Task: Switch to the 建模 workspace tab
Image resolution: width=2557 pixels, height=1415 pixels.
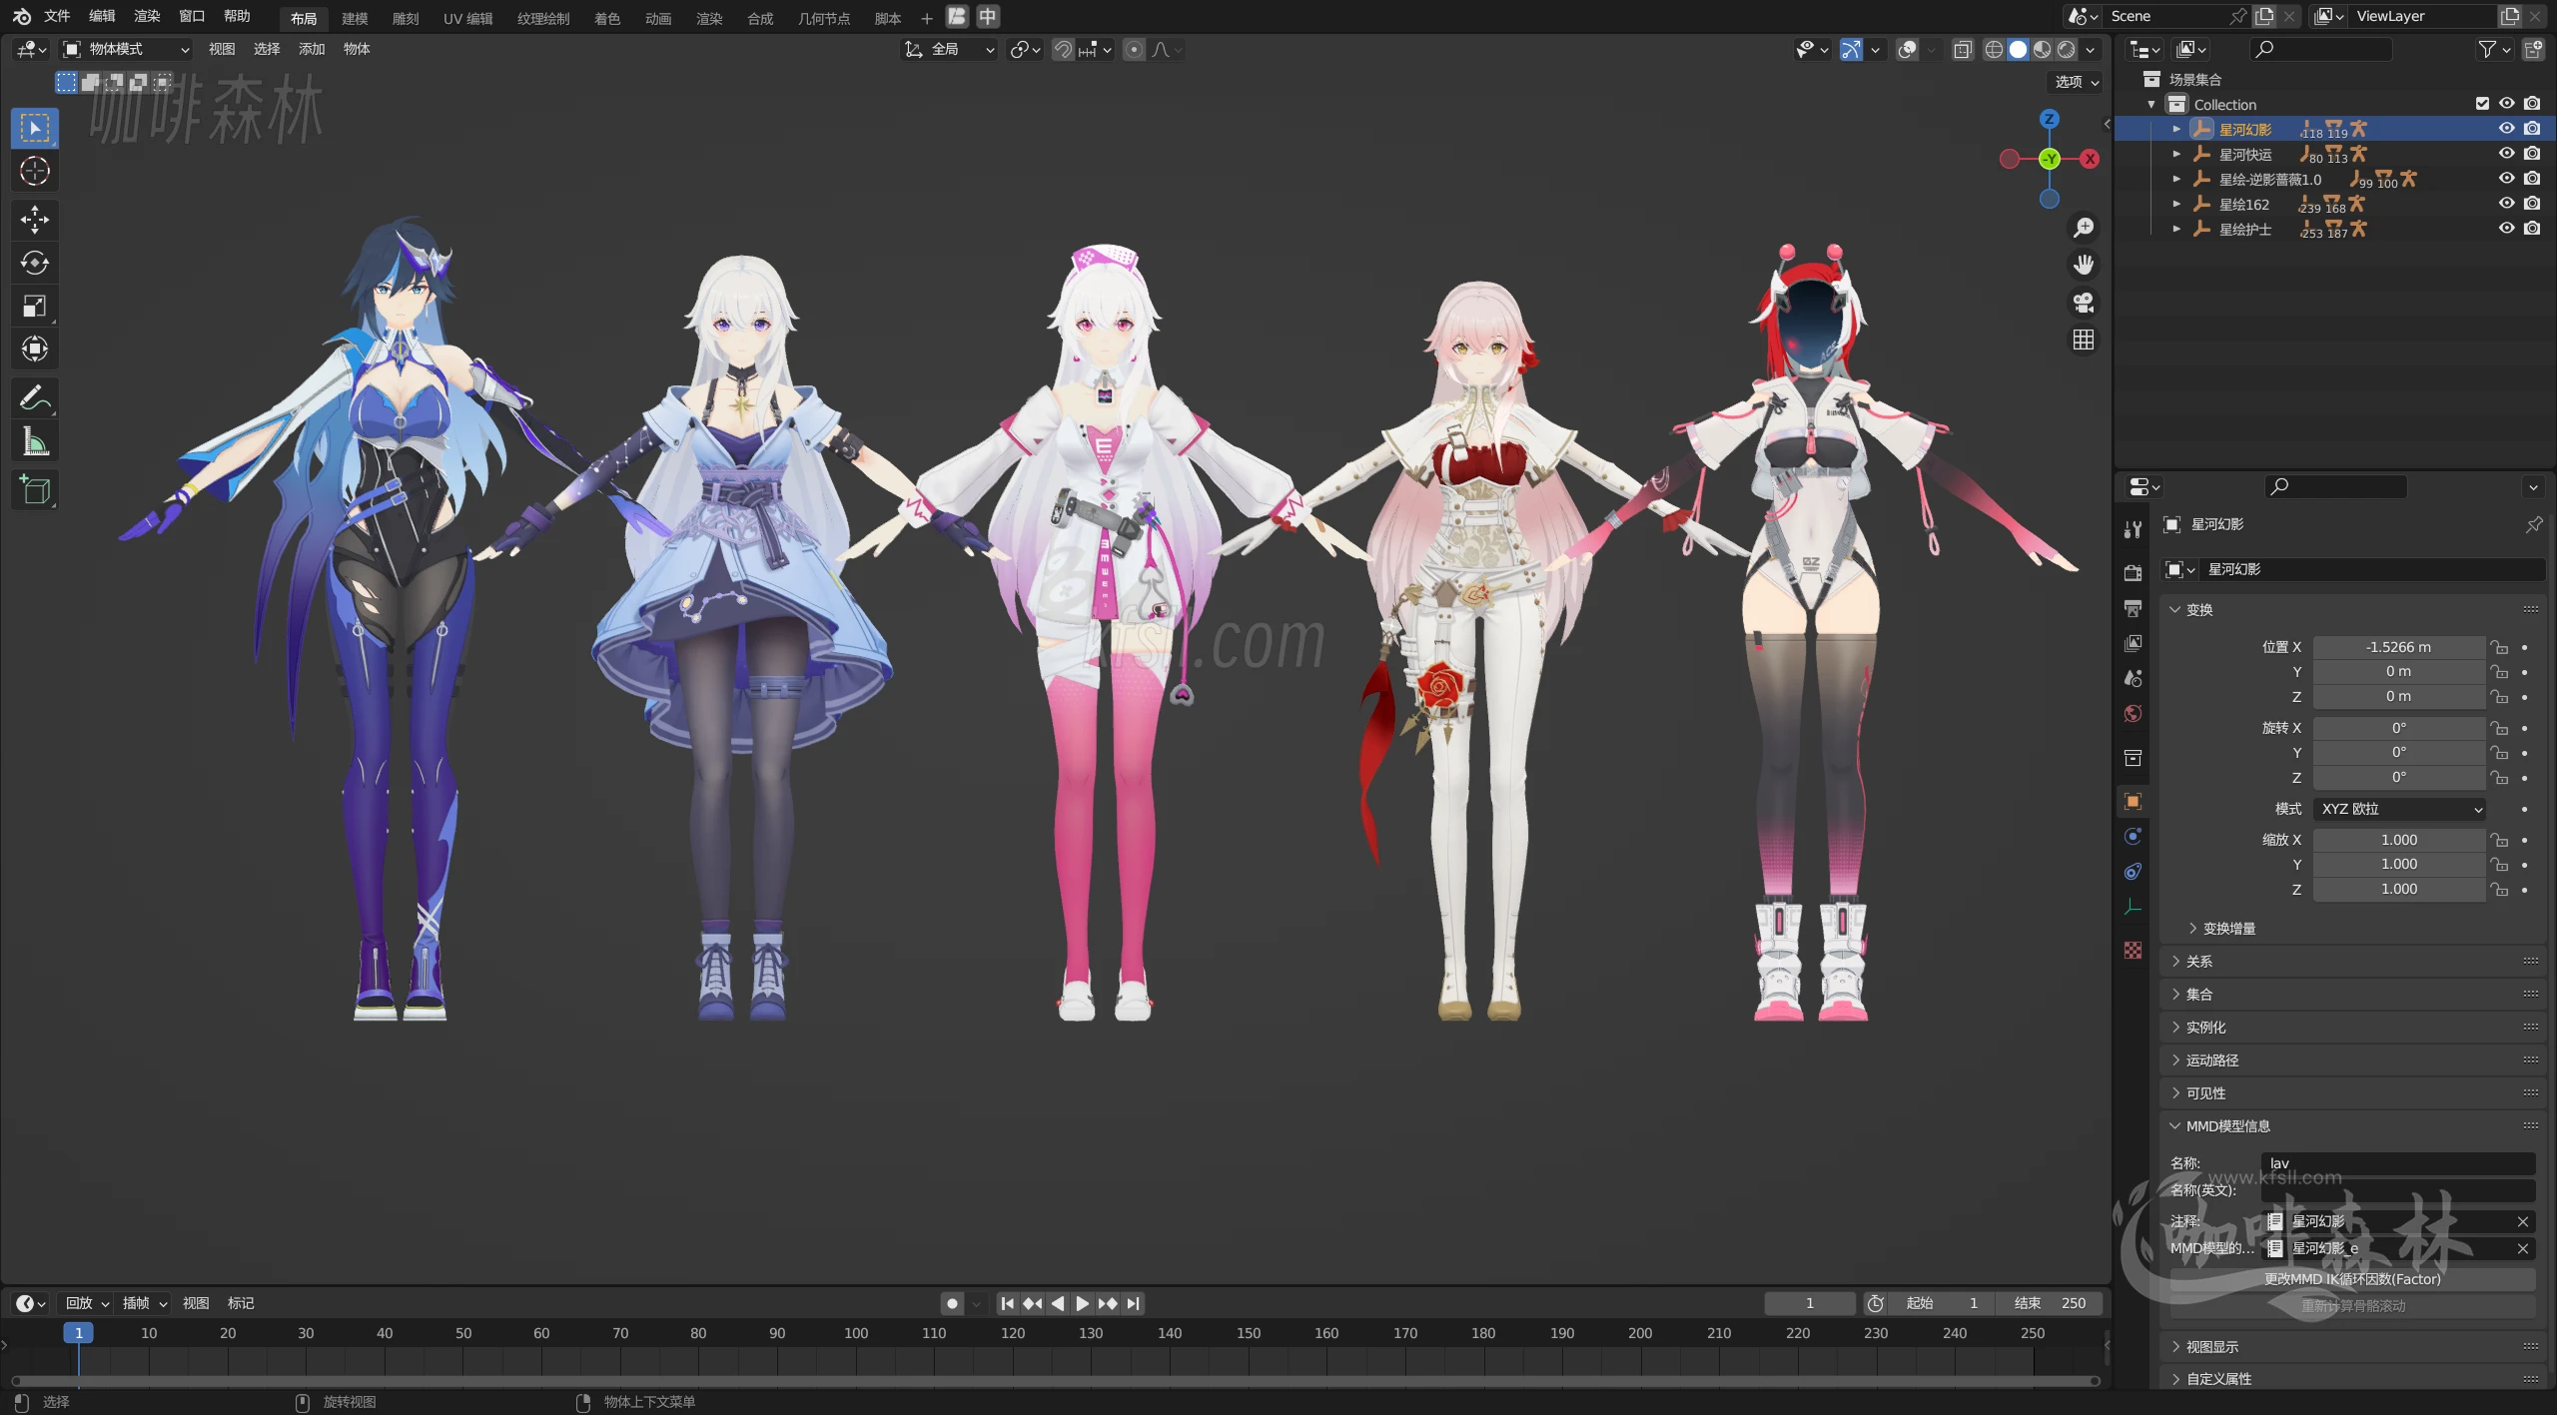Action: (x=355, y=19)
